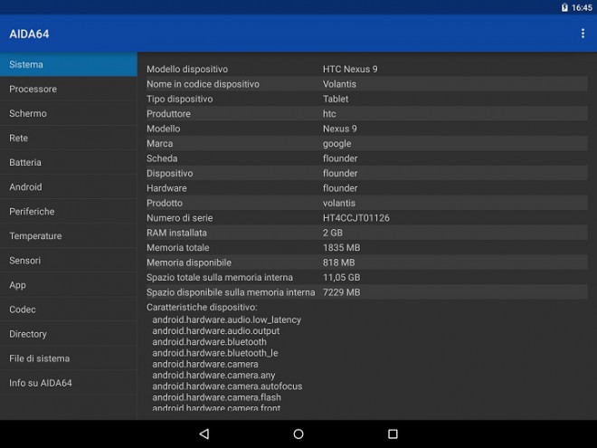597x448 pixels.
Task: Select the Tipo dispositivo label
Action: 180,99
